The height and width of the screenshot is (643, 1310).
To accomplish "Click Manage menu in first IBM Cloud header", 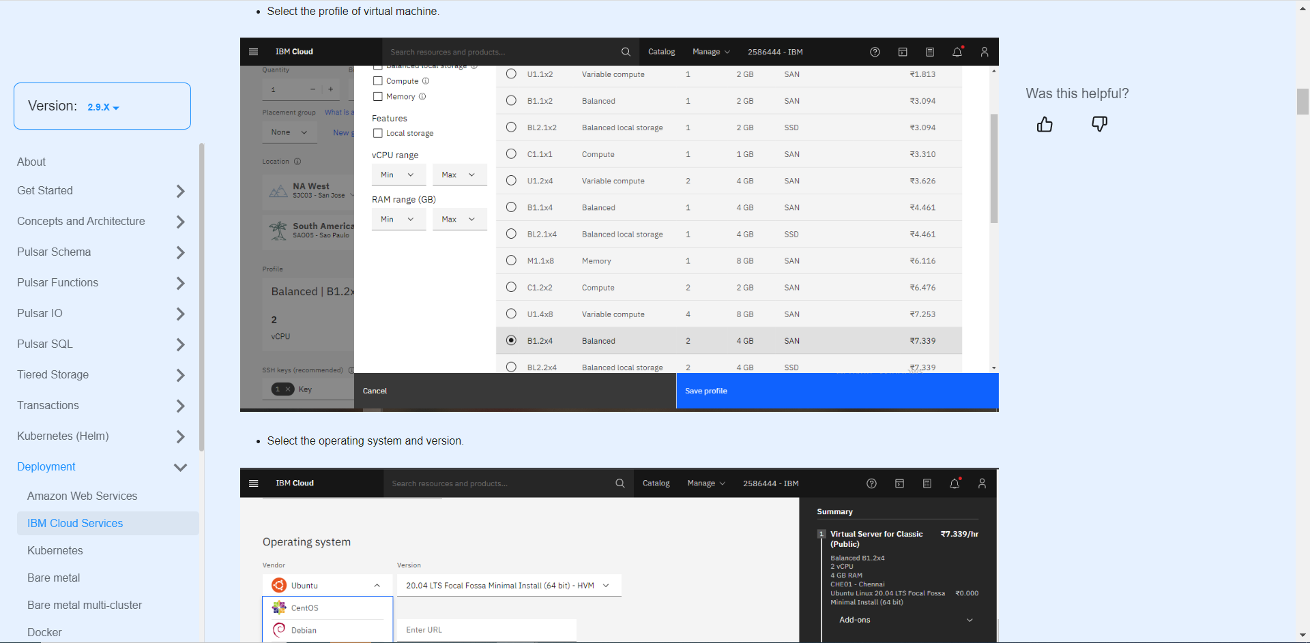I will click(x=711, y=52).
